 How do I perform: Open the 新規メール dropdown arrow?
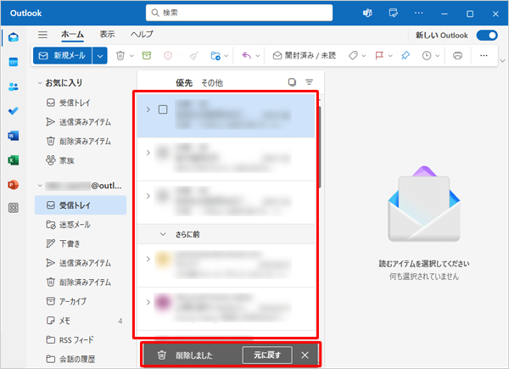(x=100, y=56)
